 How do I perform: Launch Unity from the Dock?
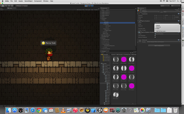click(100, 110)
